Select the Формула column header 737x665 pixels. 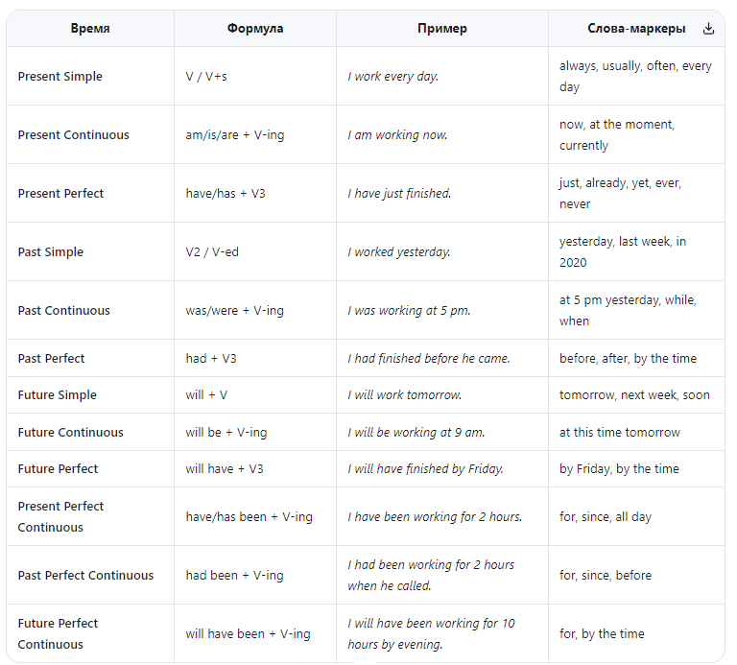[255, 29]
